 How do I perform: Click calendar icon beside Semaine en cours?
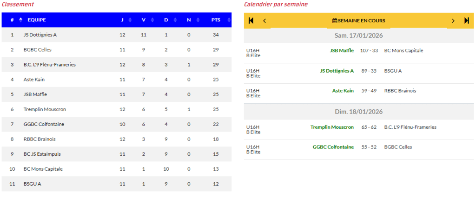click(334, 21)
